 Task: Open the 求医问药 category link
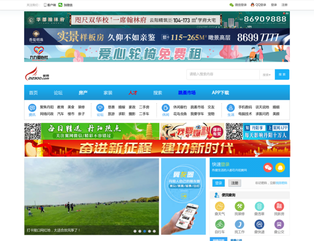(x=262, y=114)
